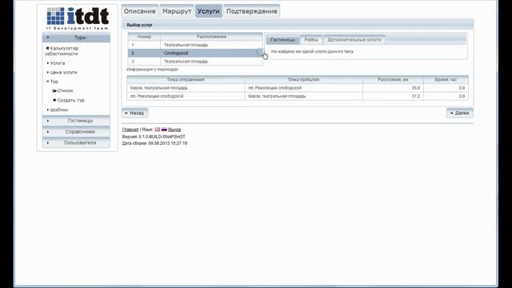The height and width of the screenshot is (288, 512).
Task: Open the Маршрут tab
Action: [x=177, y=11]
